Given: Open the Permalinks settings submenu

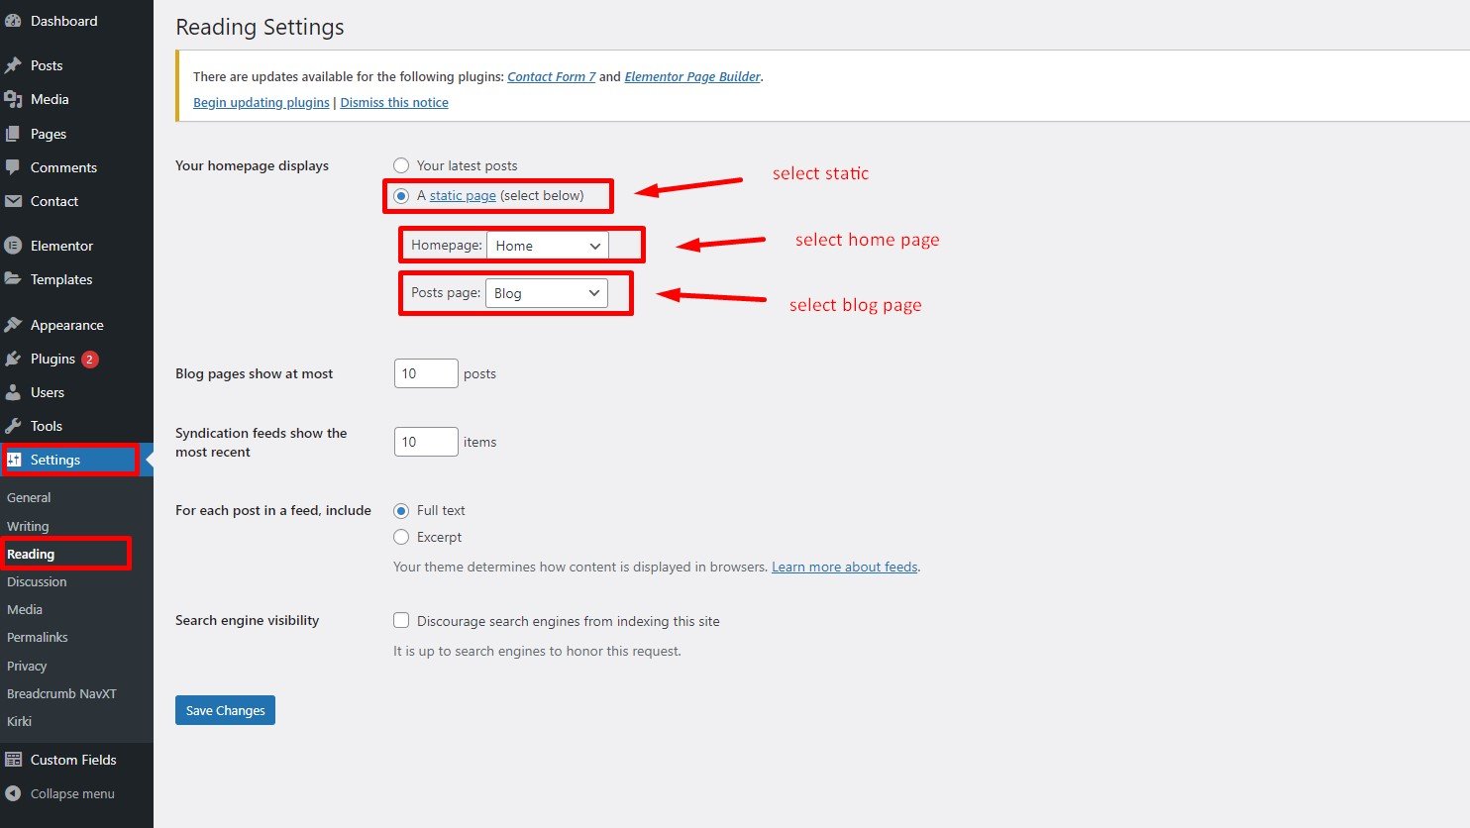Looking at the screenshot, I should pos(38,637).
